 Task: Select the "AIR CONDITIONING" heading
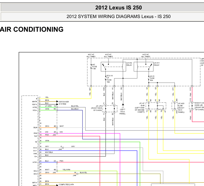click(x=32, y=29)
